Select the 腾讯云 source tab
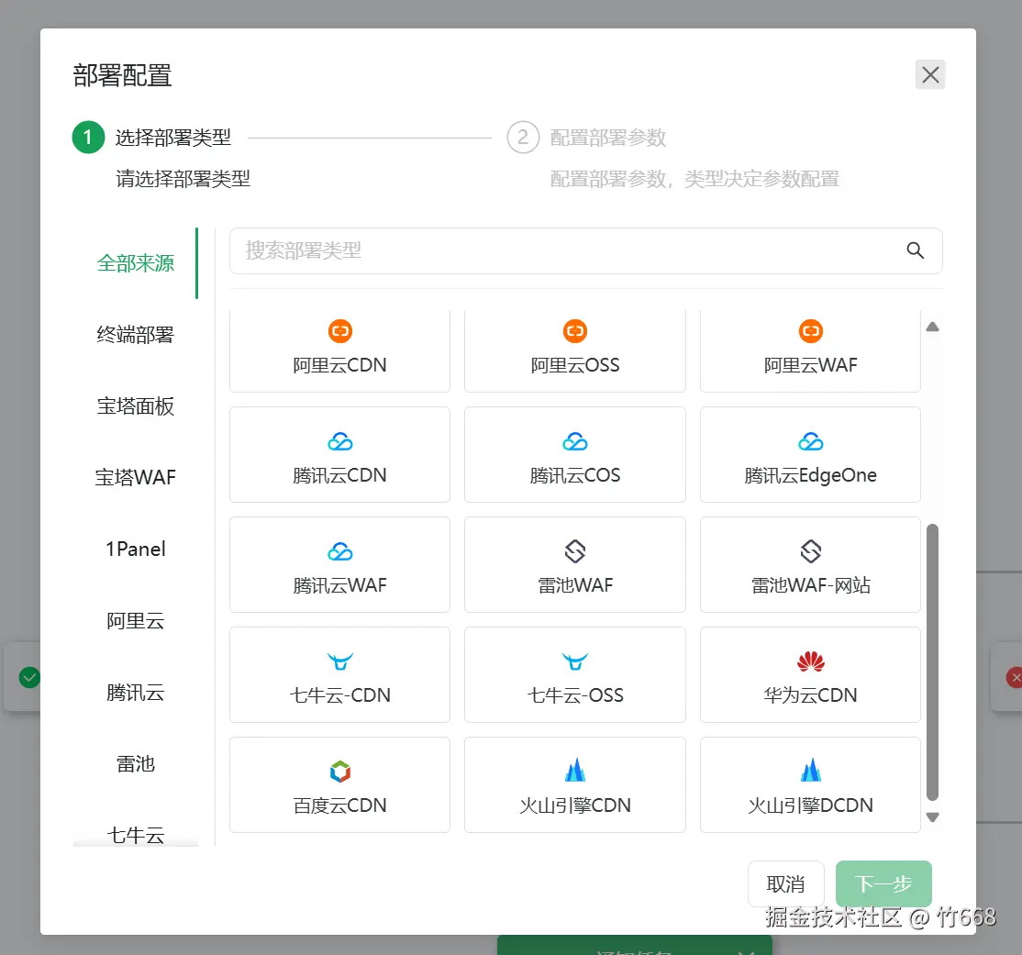Viewport: 1022px width, 955px height. click(136, 693)
